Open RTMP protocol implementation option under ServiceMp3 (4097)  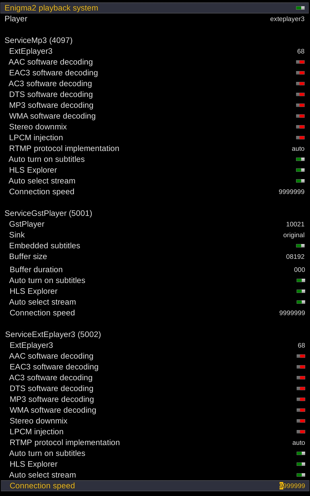click(x=298, y=149)
